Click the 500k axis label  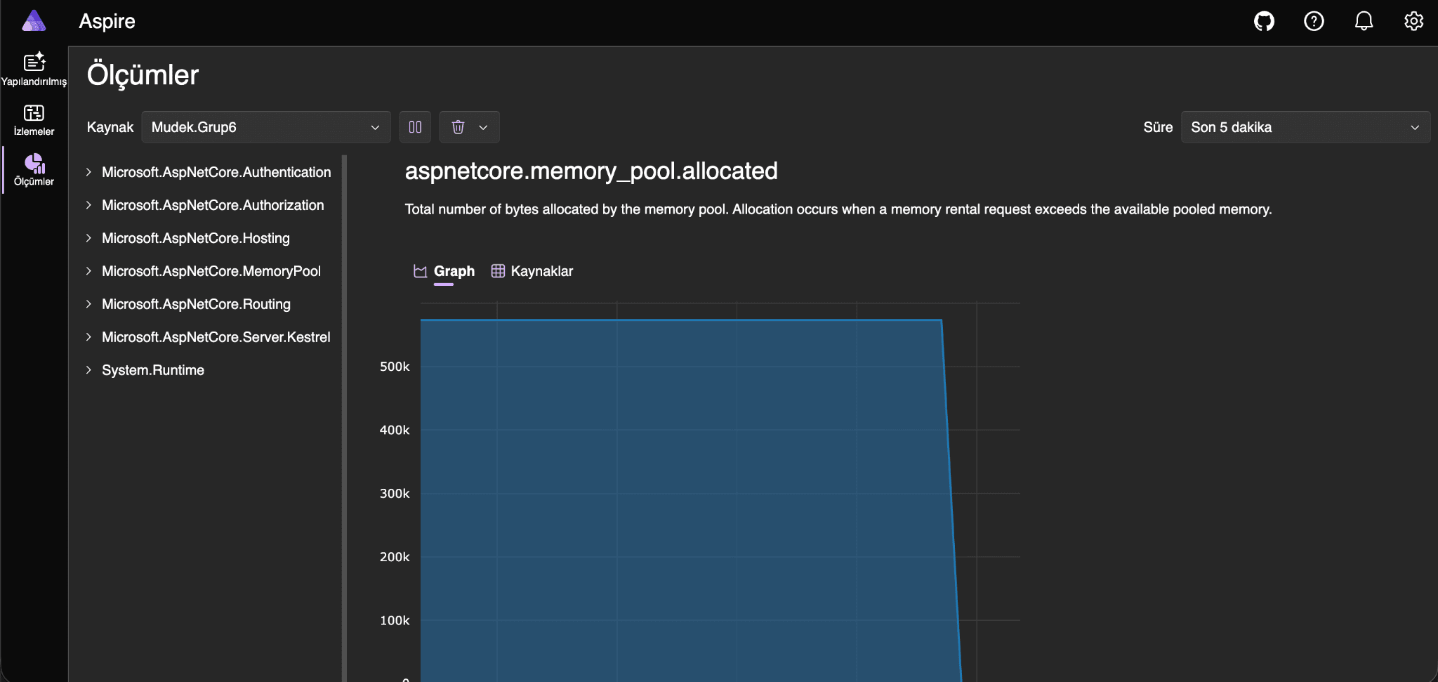pos(395,367)
